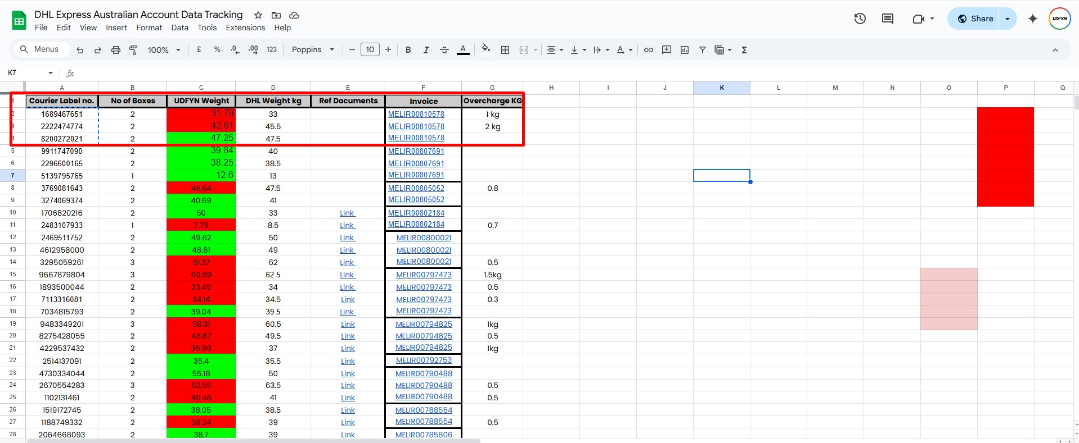The width and height of the screenshot is (1079, 443).
Task: Go to the Google Sheets home icon
Action: click(x=19, y=21)
